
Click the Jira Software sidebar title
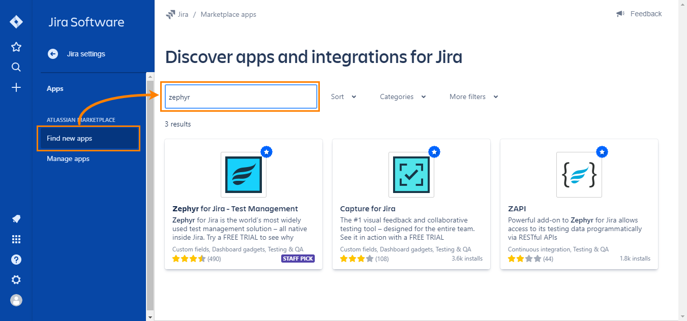pos(86,22)
